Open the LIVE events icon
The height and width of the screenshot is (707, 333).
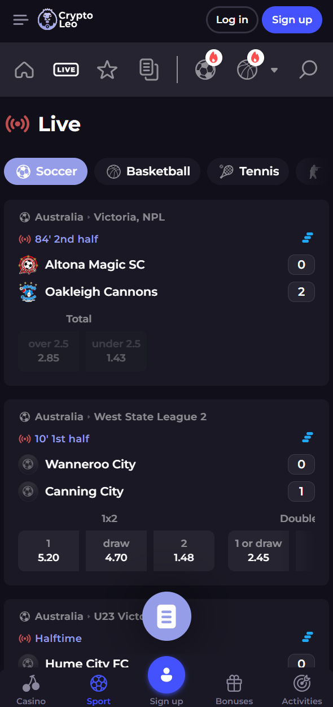pos(66,70)
